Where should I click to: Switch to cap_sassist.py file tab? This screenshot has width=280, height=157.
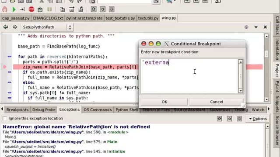16,18
